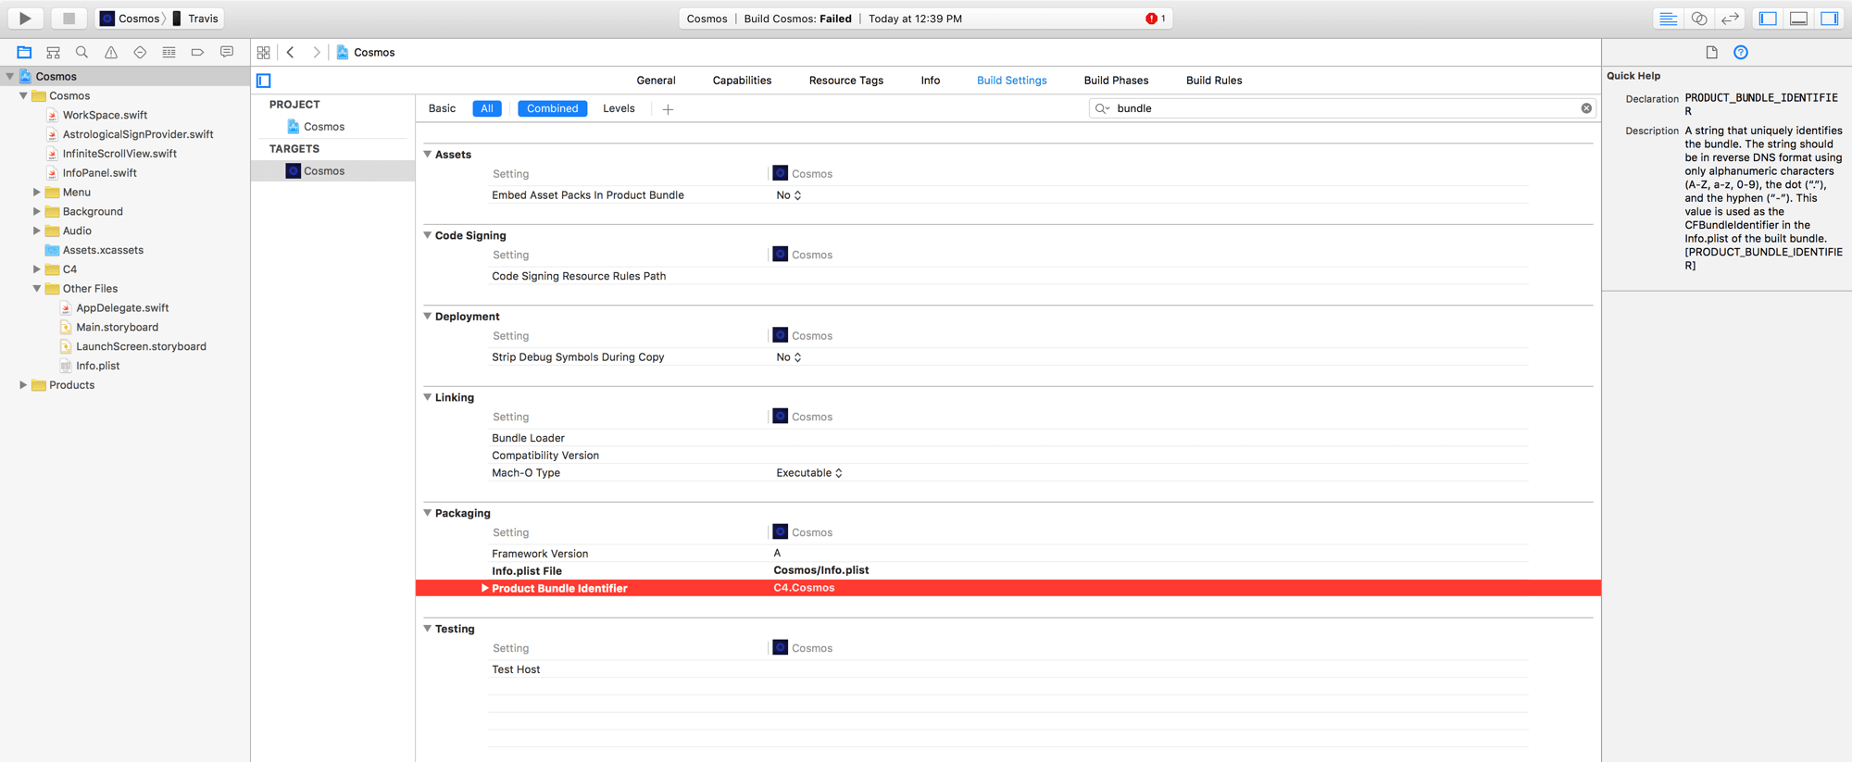This screenshot has height=762, width=1852.
Task: Toggle the Navigator pane
Action: tap(1768, 19)
